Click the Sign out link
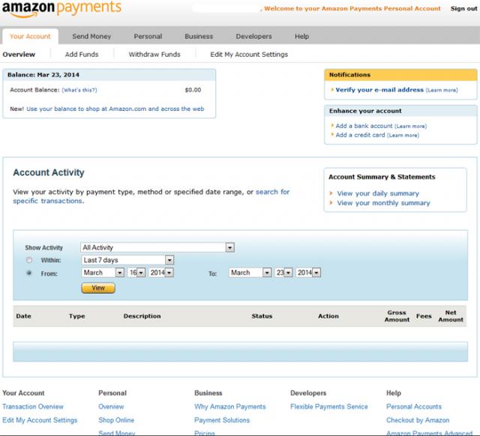Image resolution: width=480 pixels, height=436 pixels. [x=463, y=8]
